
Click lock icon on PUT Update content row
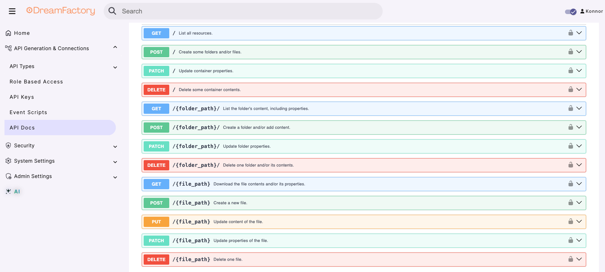570,221
